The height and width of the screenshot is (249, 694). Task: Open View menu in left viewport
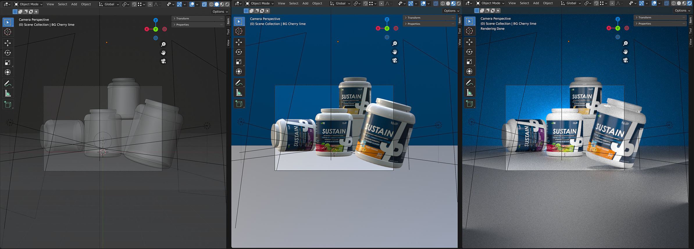pyautogui.click(x=50, y=4)
